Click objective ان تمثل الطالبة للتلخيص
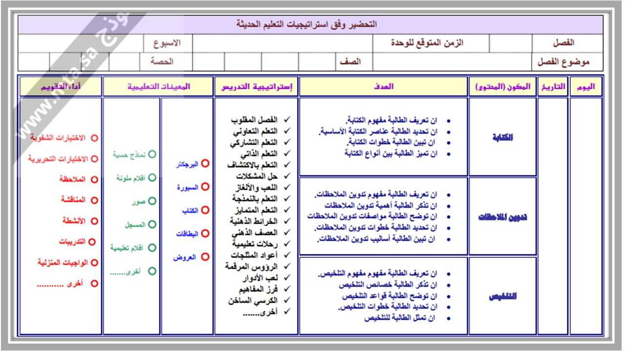Screen dimensions: 625x351 point(401,318)
